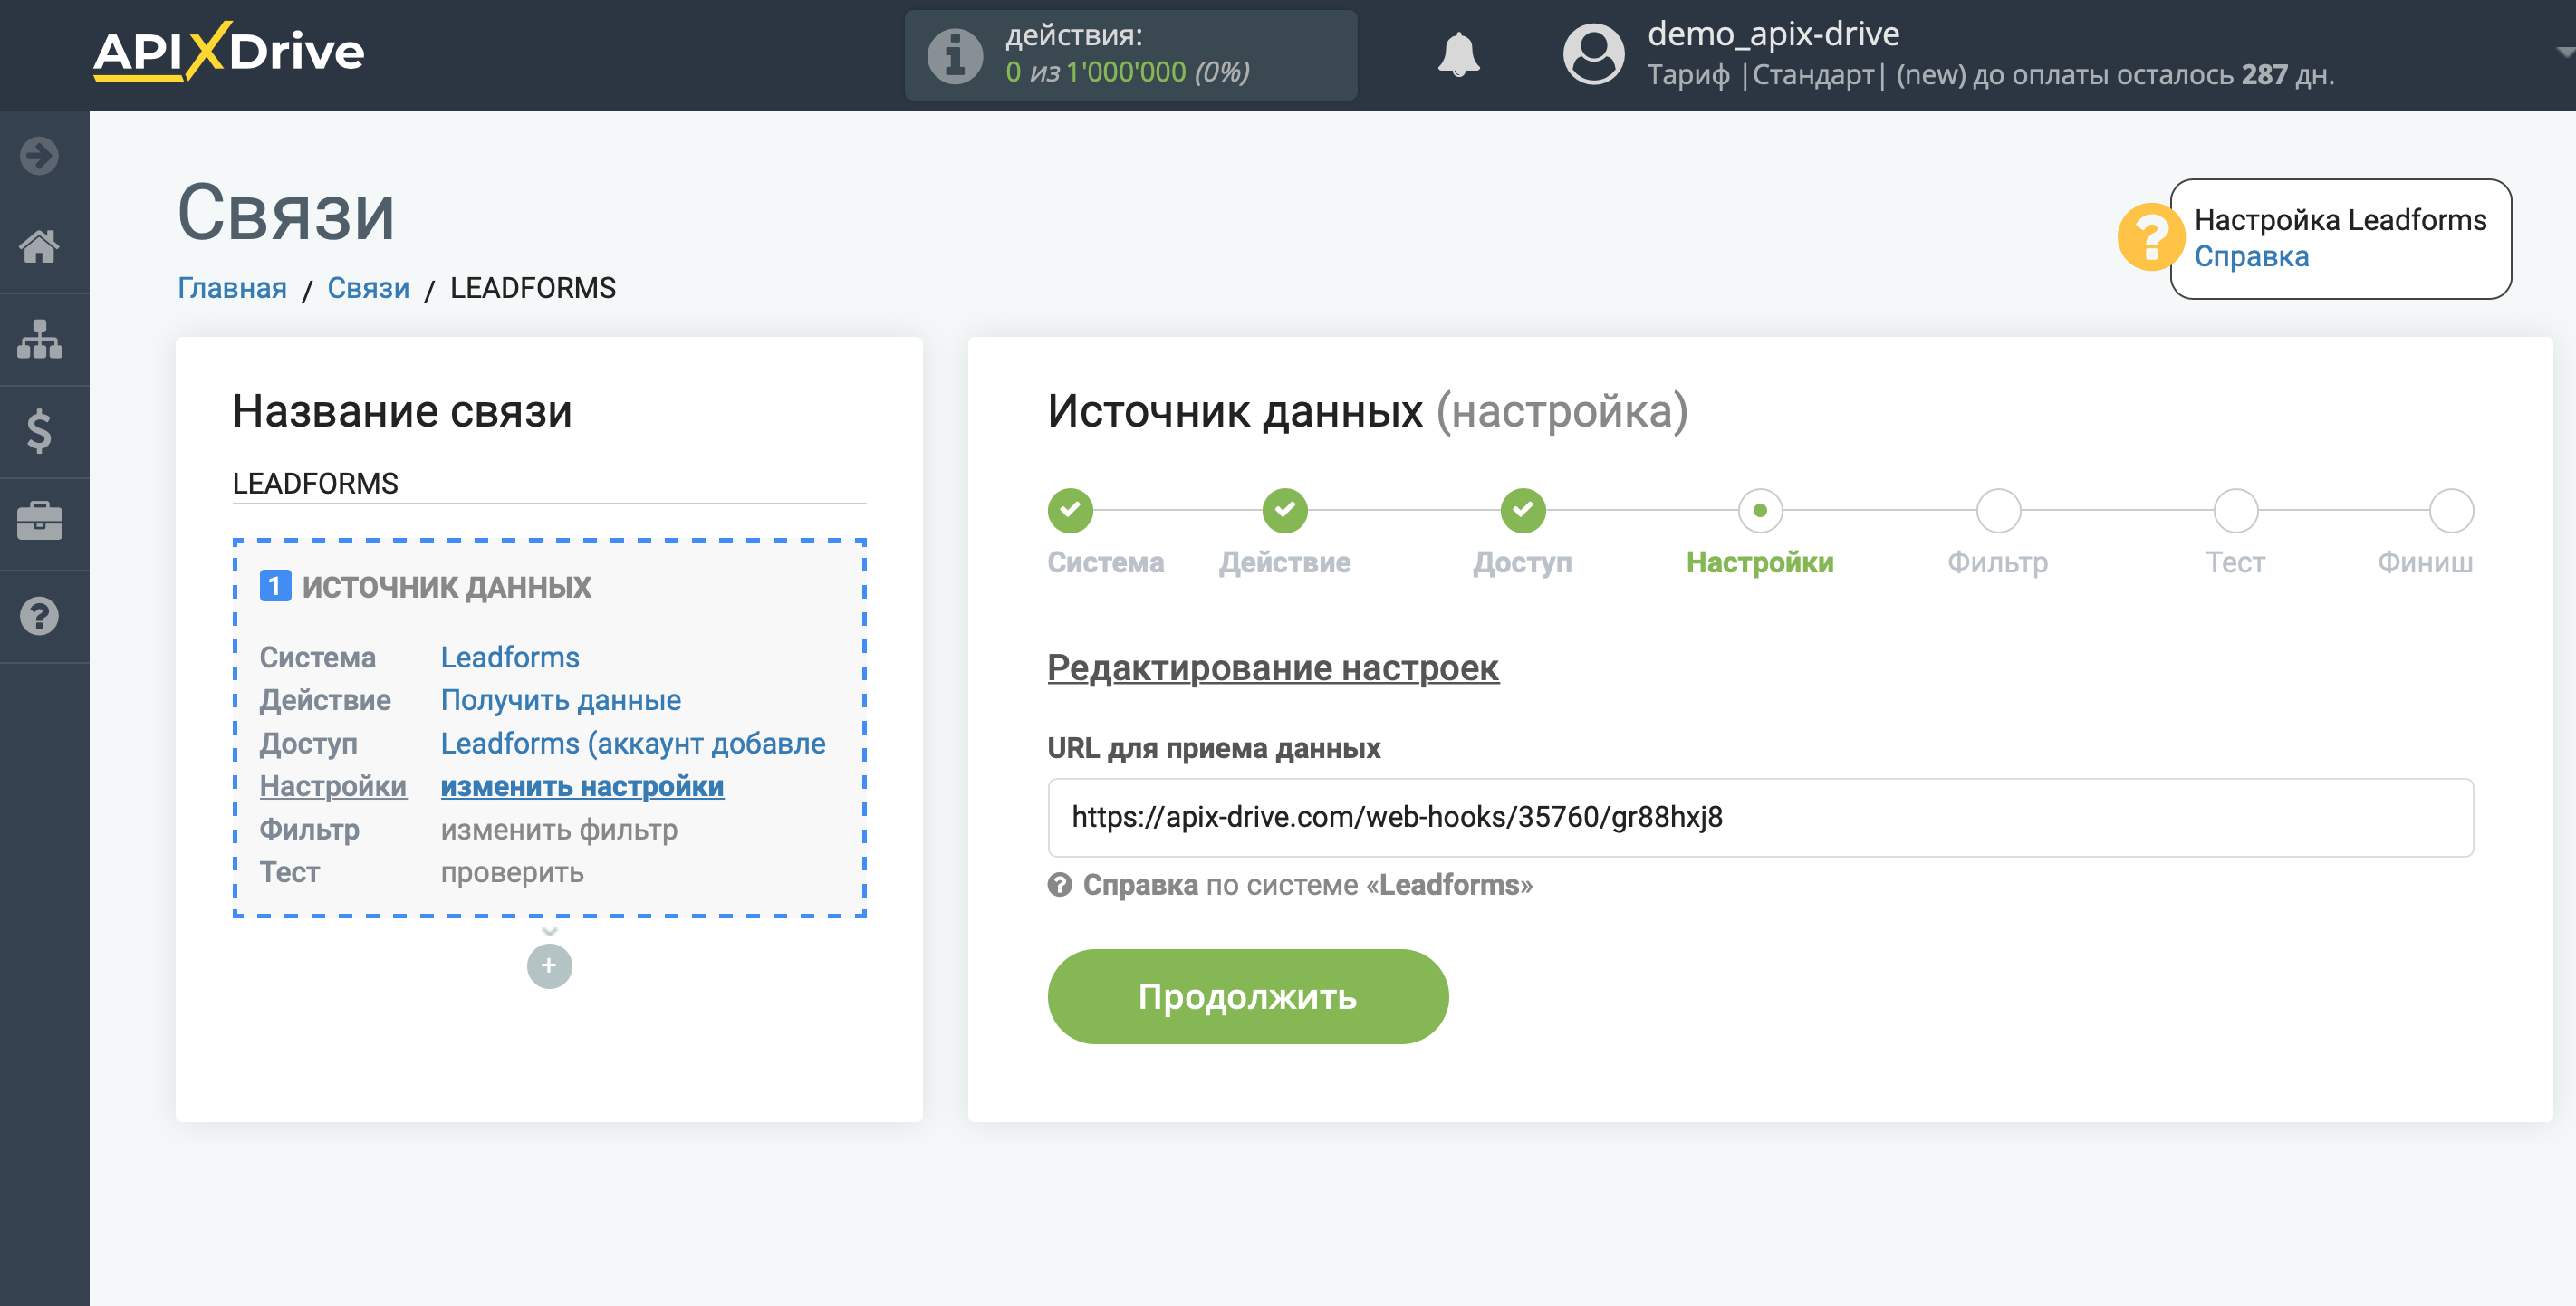Open help question mark sidebar icon
The width and height of the screenshot is (2576, 1306).
point(40,616)
